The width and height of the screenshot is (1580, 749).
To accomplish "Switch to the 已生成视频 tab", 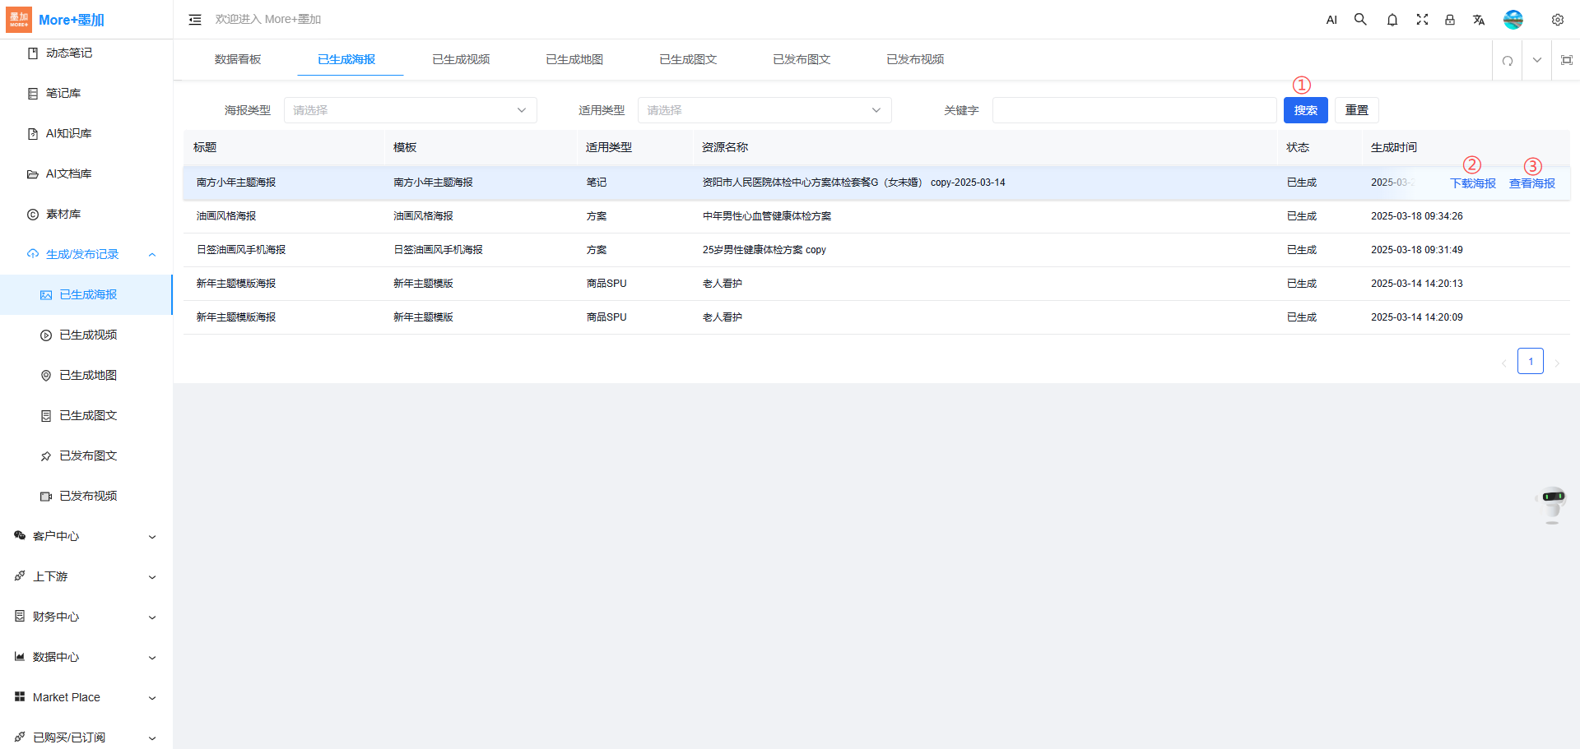I will point(461,59).
